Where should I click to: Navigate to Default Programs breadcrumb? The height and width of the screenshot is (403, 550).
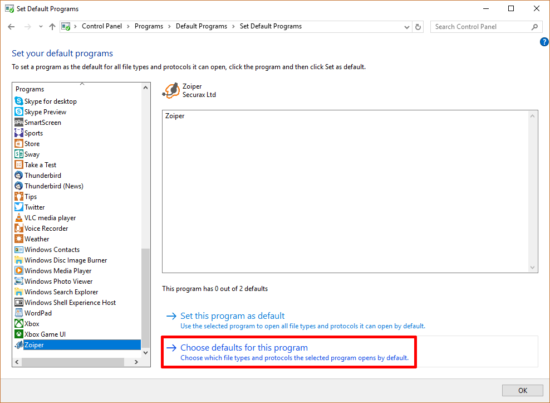202,26
